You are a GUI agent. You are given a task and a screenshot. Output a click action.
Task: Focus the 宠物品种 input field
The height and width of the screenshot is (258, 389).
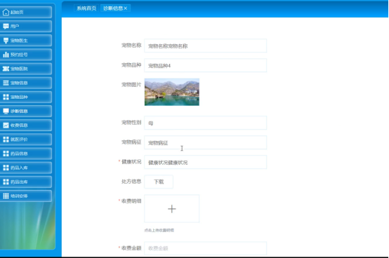[x=206, y=66]
